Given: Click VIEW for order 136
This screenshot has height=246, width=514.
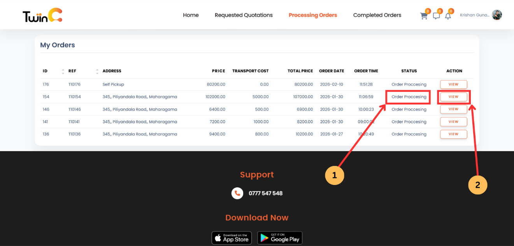Looking at the screenshot, I should coord(453,134).
